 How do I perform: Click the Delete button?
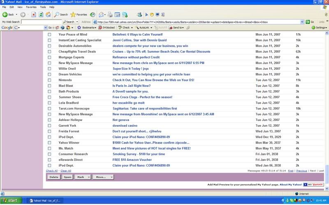click(x=54, y=177)
